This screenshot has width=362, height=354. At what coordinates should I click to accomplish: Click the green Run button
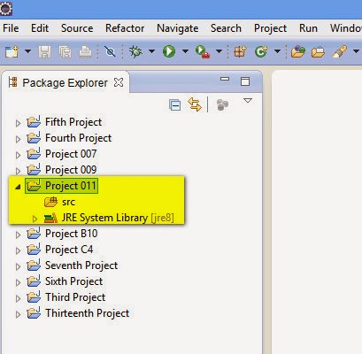point(169,51)
